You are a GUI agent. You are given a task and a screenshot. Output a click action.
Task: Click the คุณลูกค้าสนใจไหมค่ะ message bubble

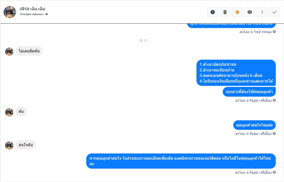pyautogui.click(x=254, y=125)
